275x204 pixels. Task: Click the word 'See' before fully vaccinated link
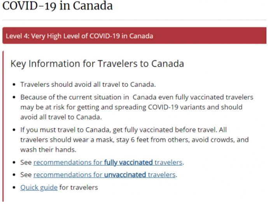tap(26, 162)
